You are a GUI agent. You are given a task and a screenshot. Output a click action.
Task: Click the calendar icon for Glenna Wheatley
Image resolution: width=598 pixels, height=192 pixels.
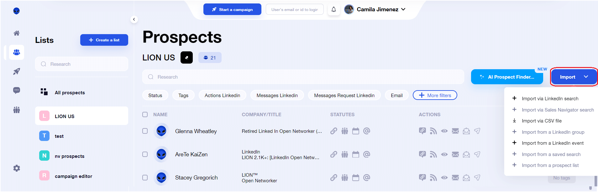point(355,131)
